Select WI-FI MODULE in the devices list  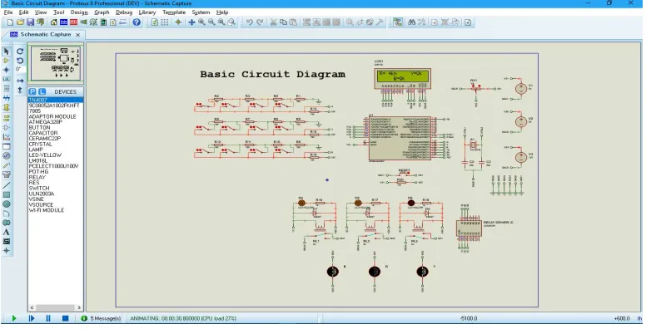(x=47, y=210)
